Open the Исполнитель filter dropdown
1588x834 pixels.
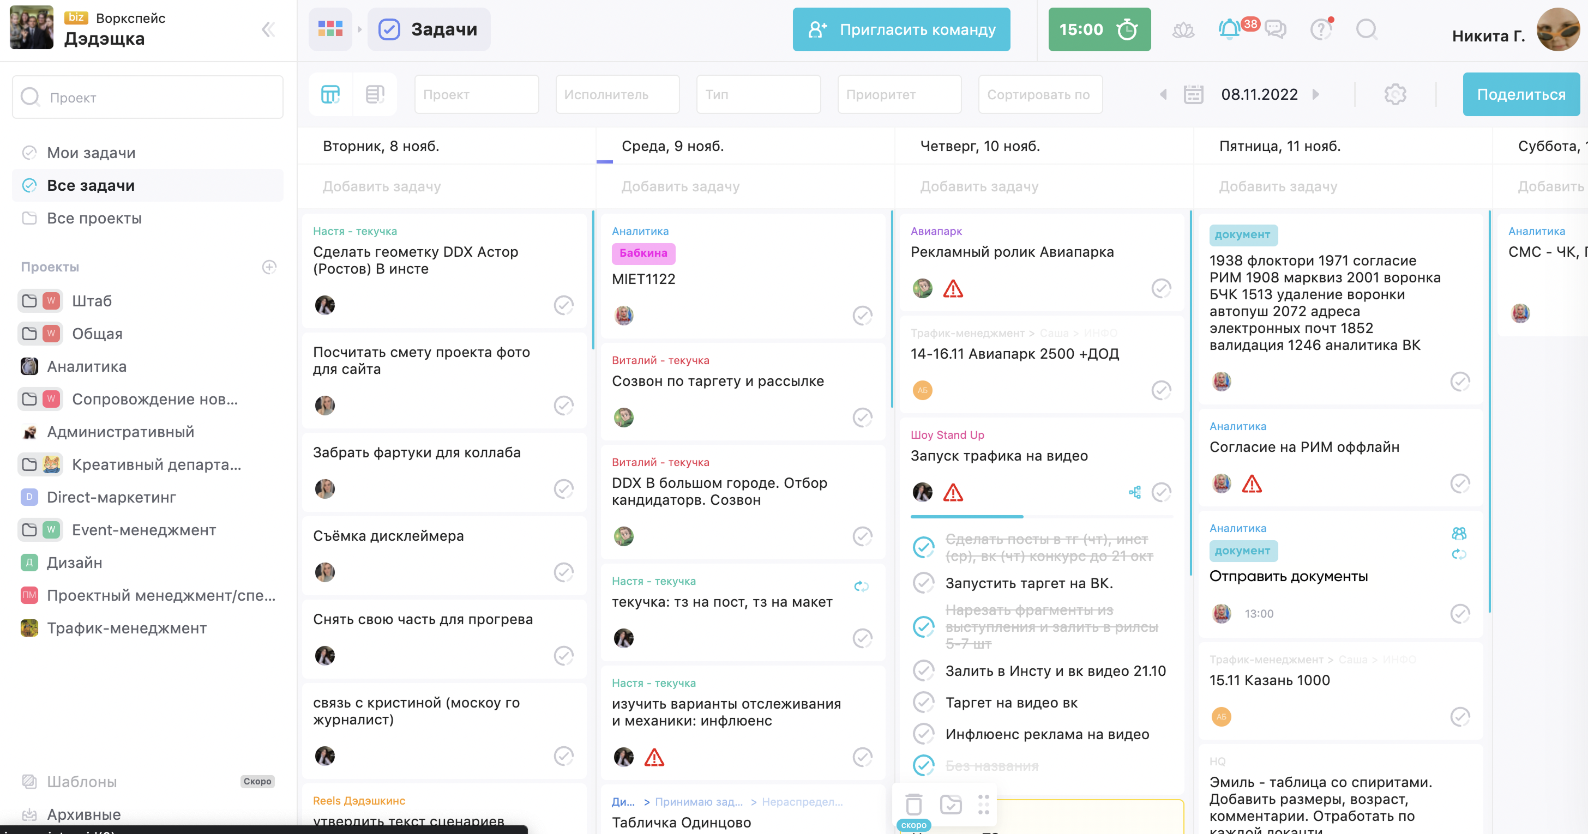coord(617,94)
